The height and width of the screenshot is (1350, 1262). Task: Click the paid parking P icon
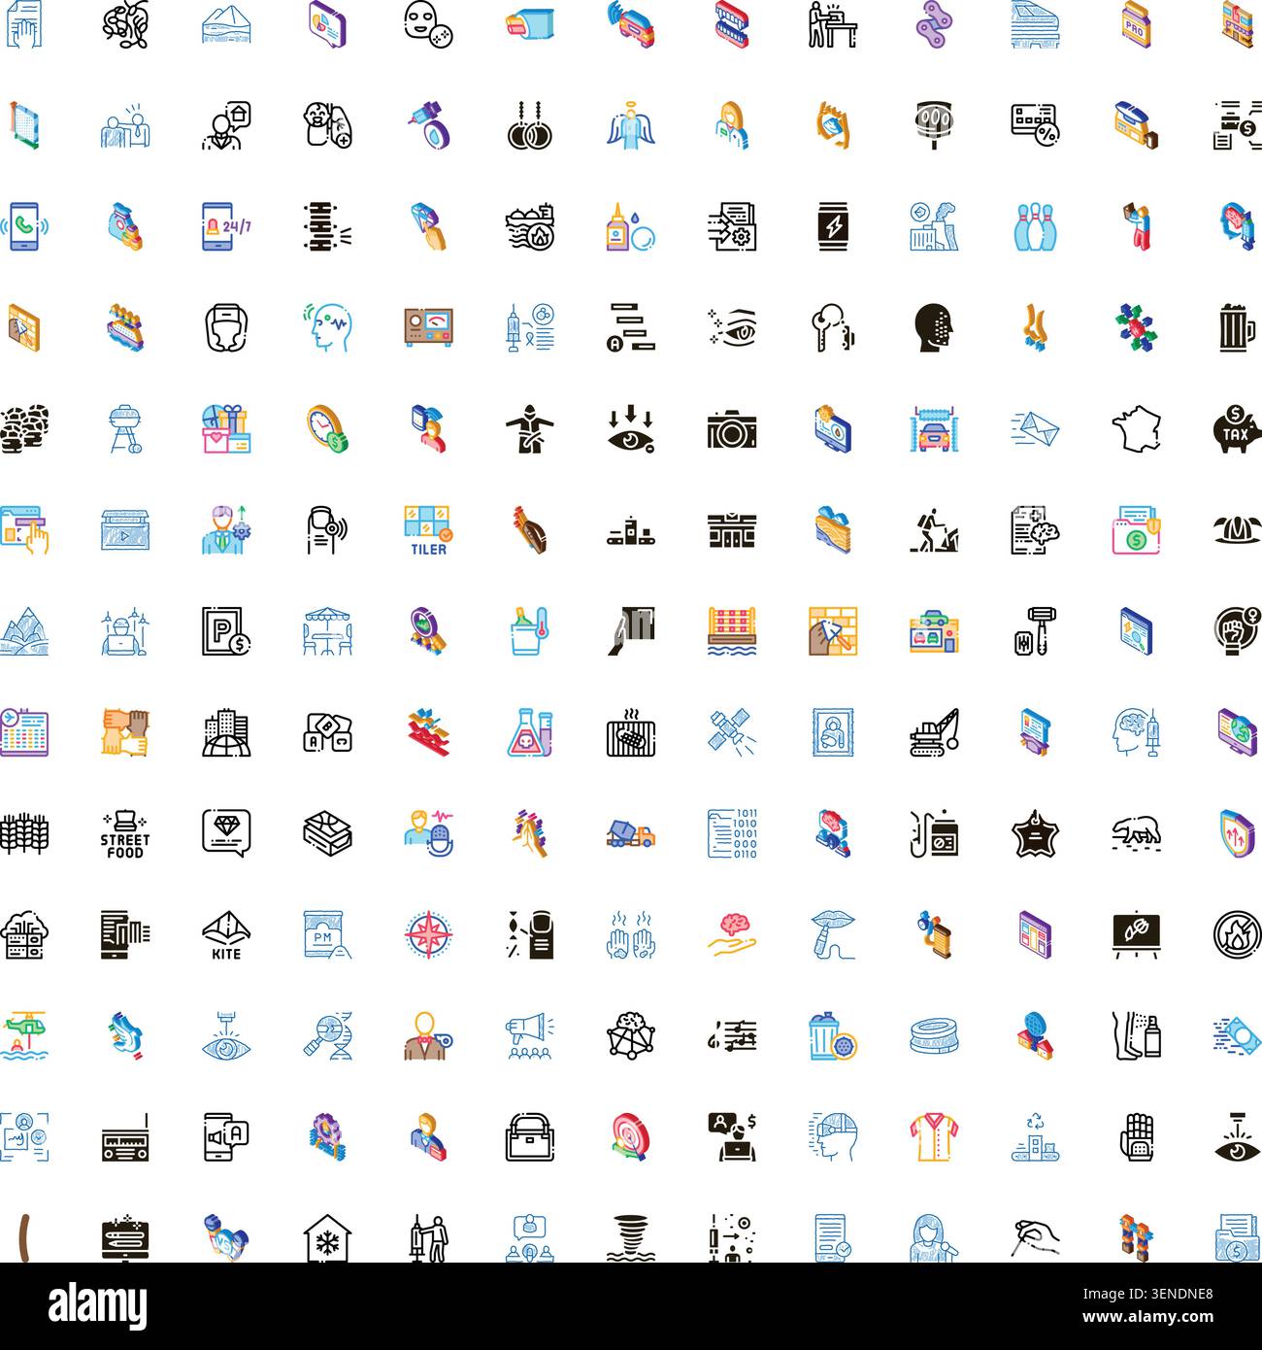(x=227, y=631)
